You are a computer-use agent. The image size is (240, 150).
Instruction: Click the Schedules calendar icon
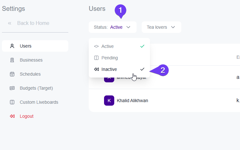pos(12,74)
